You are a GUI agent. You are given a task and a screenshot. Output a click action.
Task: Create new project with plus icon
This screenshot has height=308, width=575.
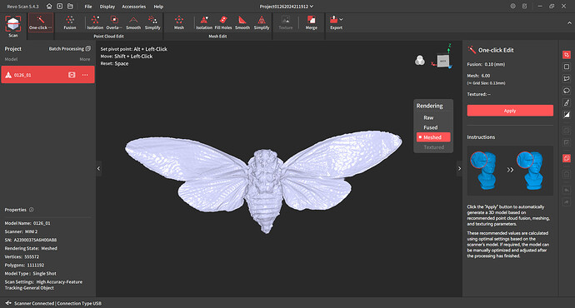click(59, 6)
